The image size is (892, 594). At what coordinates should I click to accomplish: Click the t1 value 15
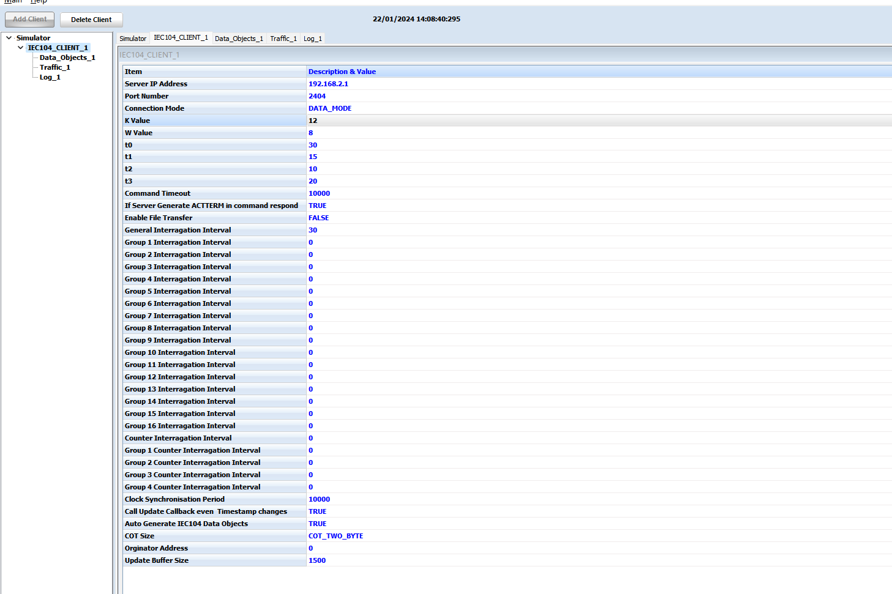click(x=313, y=157)
